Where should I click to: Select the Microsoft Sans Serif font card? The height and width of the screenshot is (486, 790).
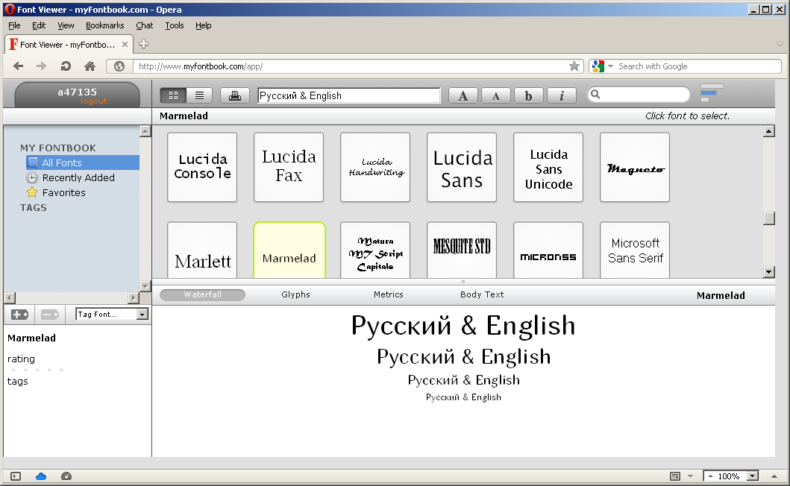[x=635, y=250]
